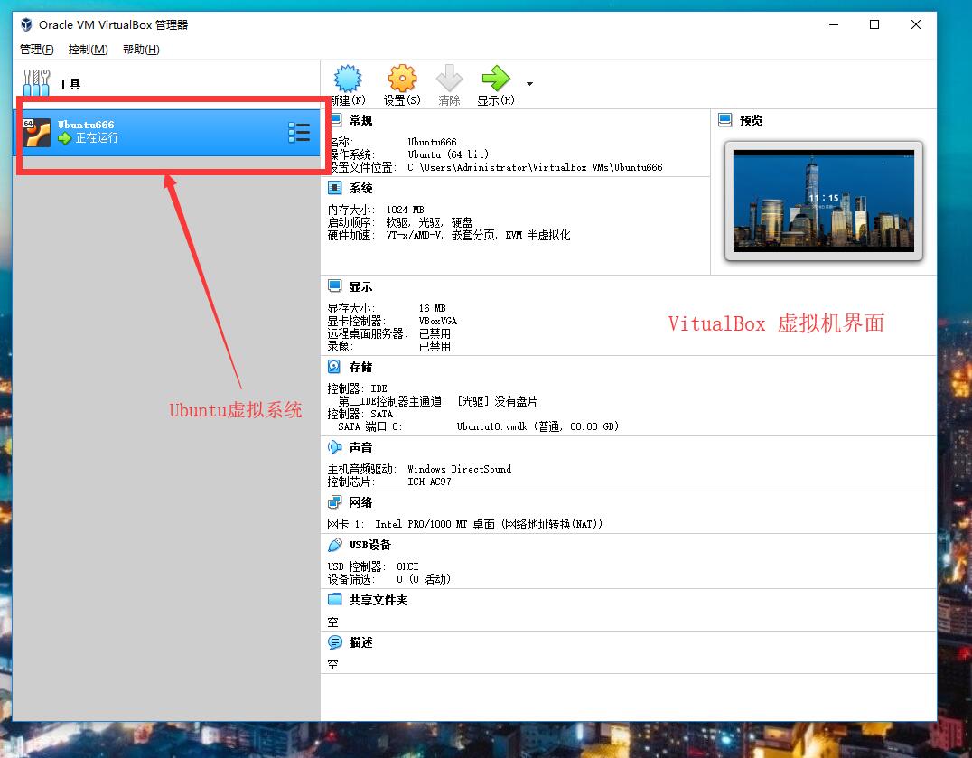The image size is (972, 758).
Task: Click the Audio (声音) section speaker icon
Action: 335,447
